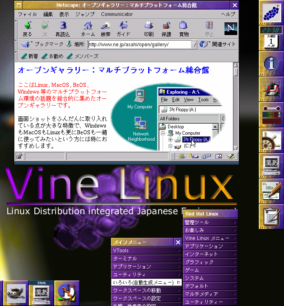Click the Windows Explorer screenshot image
This screenshot has width=284, height=306.
click(x=169, y=117)
